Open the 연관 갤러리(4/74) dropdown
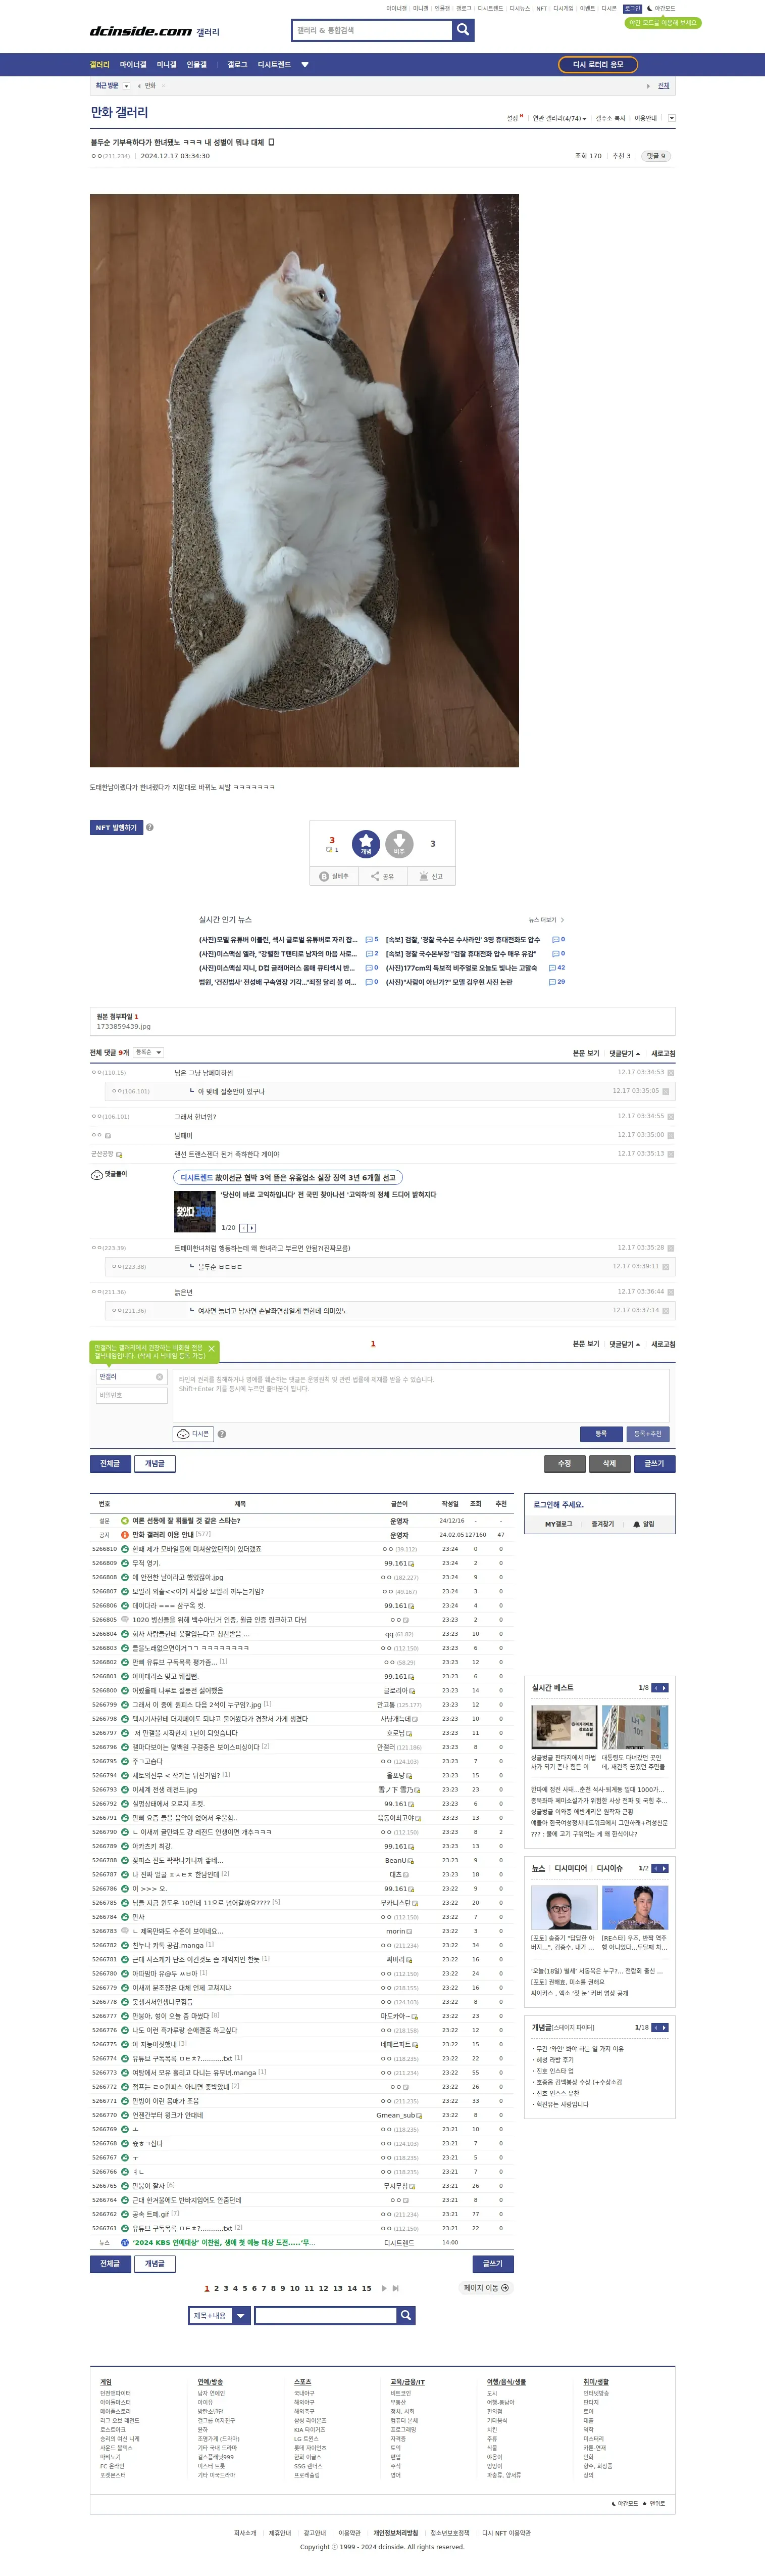This screenshot has width=765, height=2576. click(x=559, y=118)
